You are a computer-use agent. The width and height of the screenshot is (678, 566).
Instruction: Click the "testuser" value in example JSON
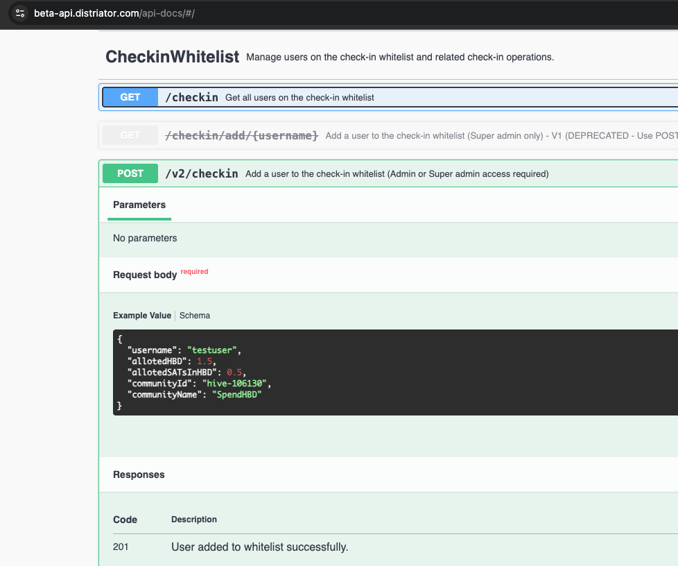click(212, 350)
